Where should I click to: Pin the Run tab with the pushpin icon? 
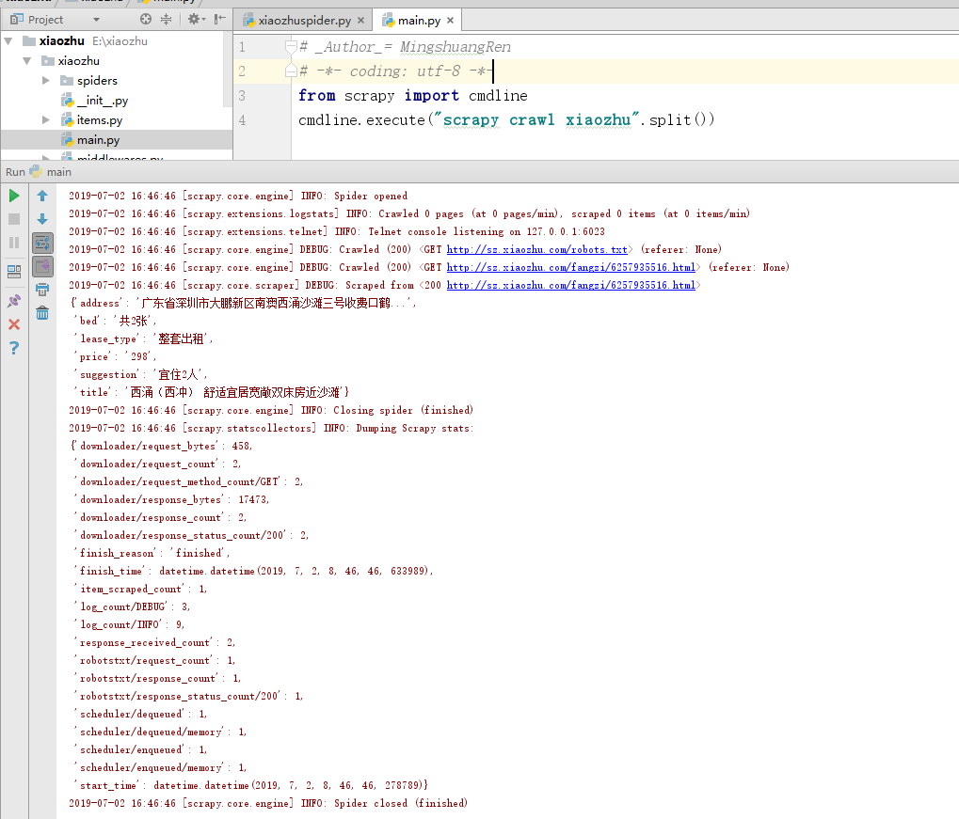(x=14, y=301)
